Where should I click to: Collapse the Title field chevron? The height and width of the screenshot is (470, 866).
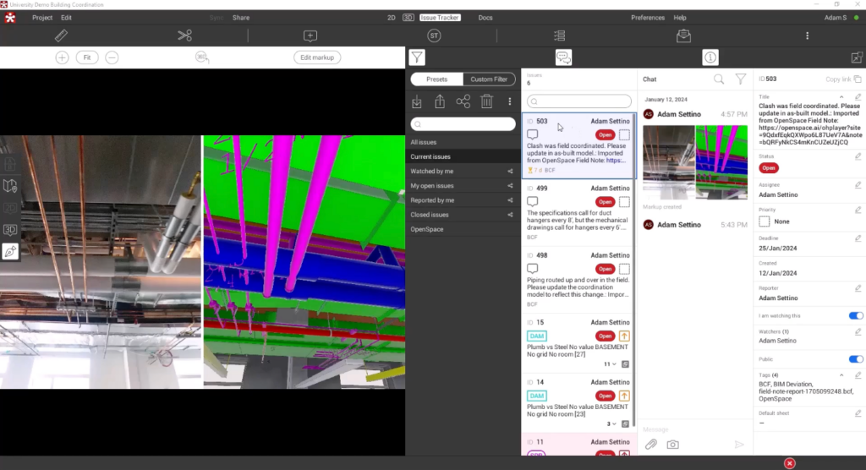pos(841,97)
